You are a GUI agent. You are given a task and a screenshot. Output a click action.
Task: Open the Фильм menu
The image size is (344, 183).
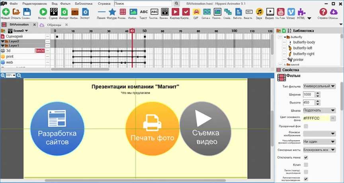tap(65, 4)
